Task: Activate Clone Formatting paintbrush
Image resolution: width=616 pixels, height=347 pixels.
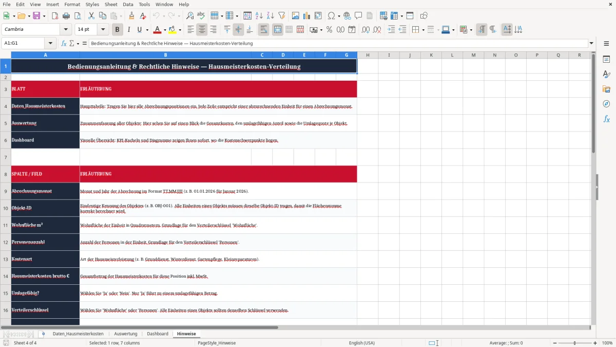Action: click(131, 16)
